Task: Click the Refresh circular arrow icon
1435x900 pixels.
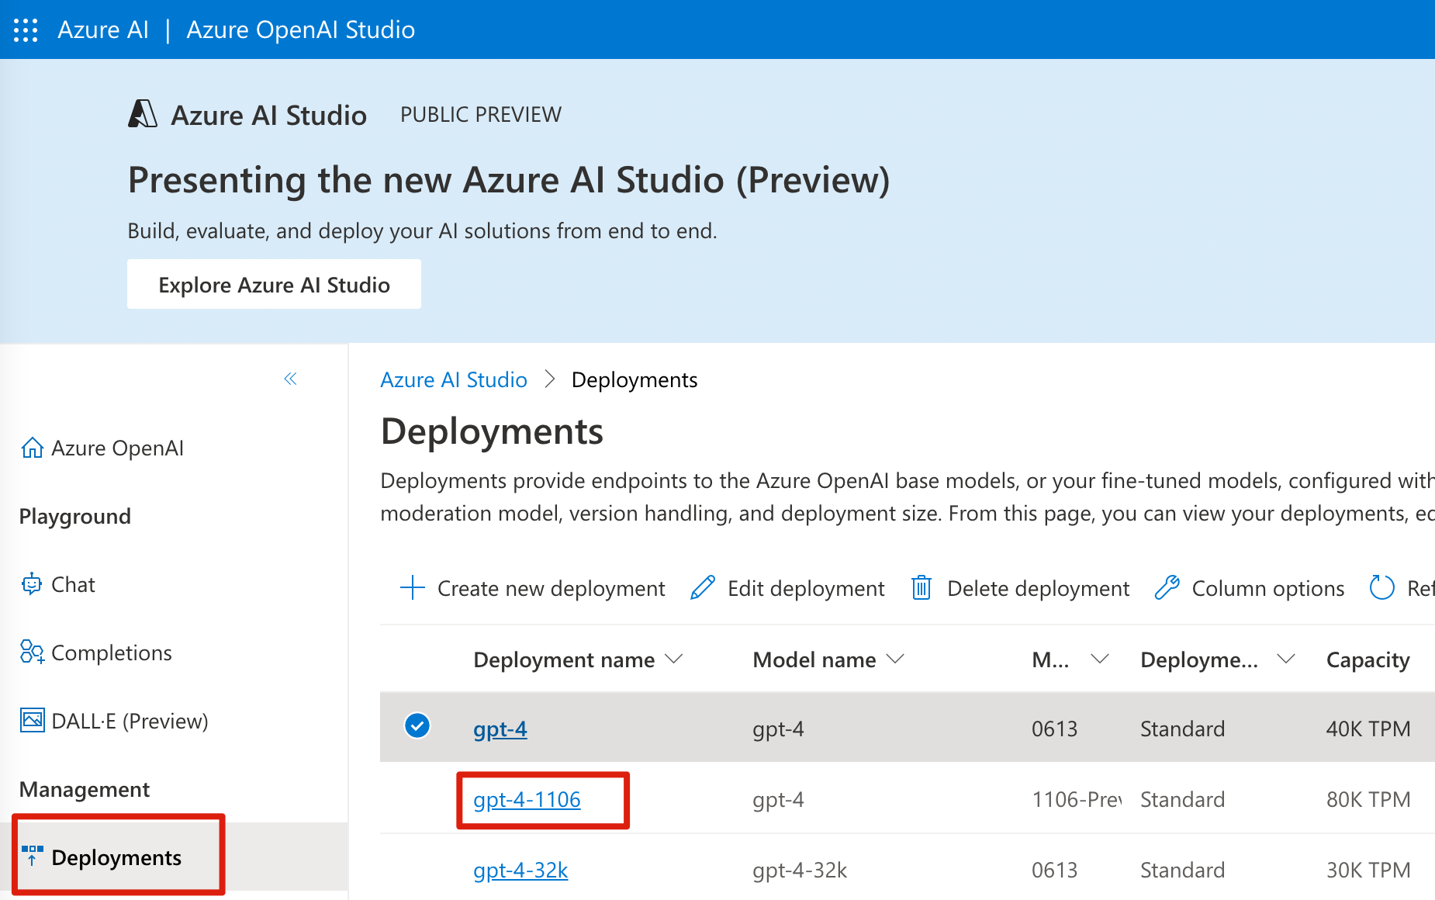Action: click(1381, 588)
